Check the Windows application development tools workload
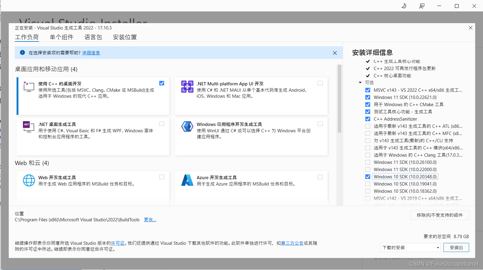This screenshot has width=483, height=270. point(320,124)
